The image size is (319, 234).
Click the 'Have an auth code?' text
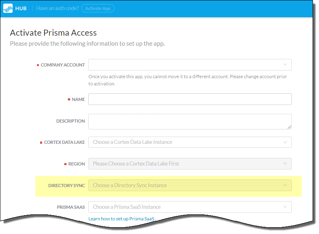[57, 8]
